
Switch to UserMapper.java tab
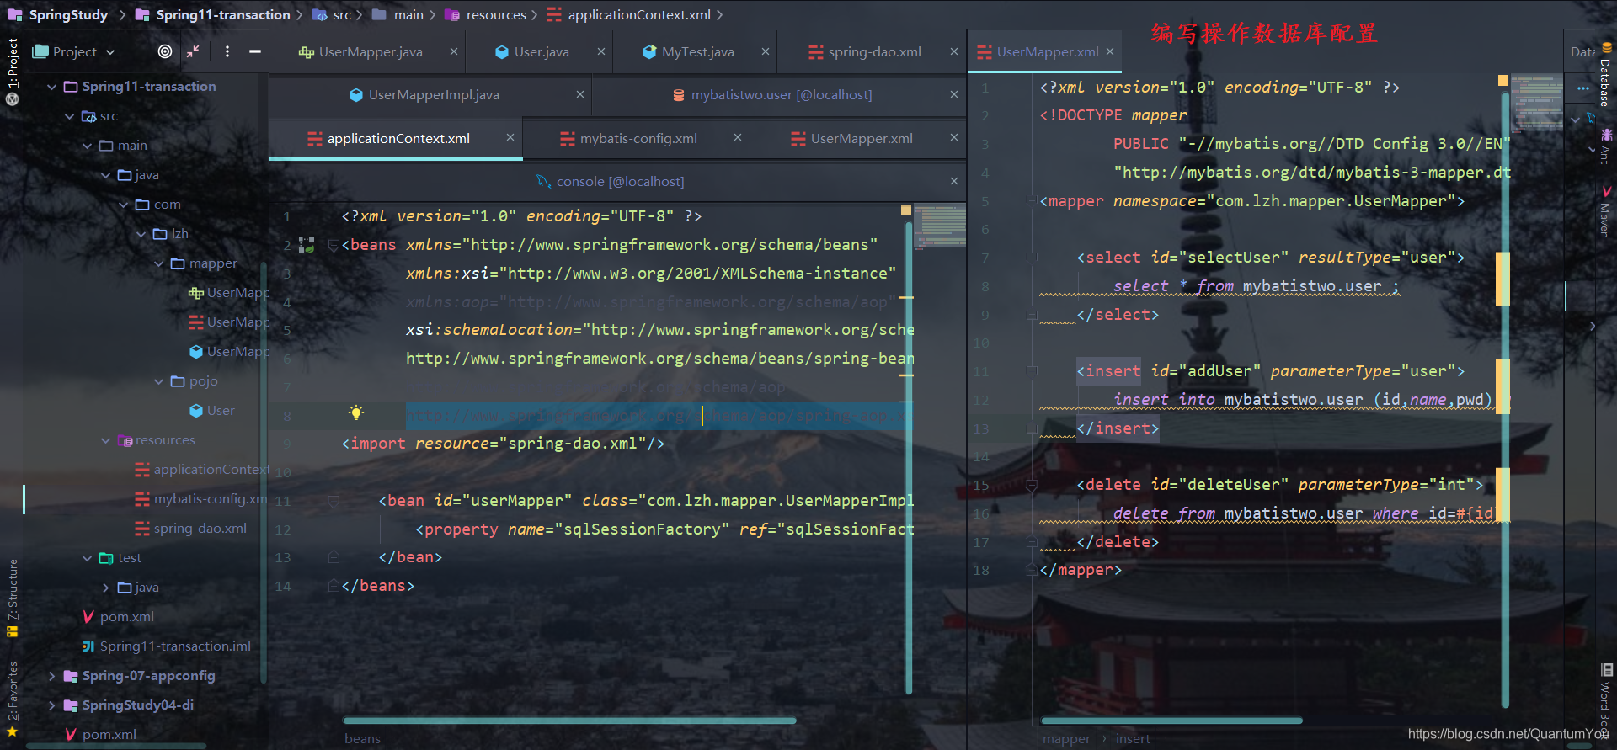coord(360,51)
